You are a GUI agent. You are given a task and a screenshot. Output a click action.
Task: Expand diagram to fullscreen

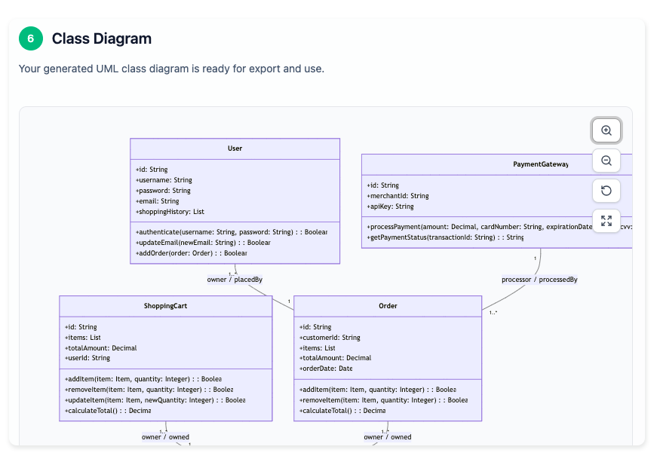(x=606, y=221)
